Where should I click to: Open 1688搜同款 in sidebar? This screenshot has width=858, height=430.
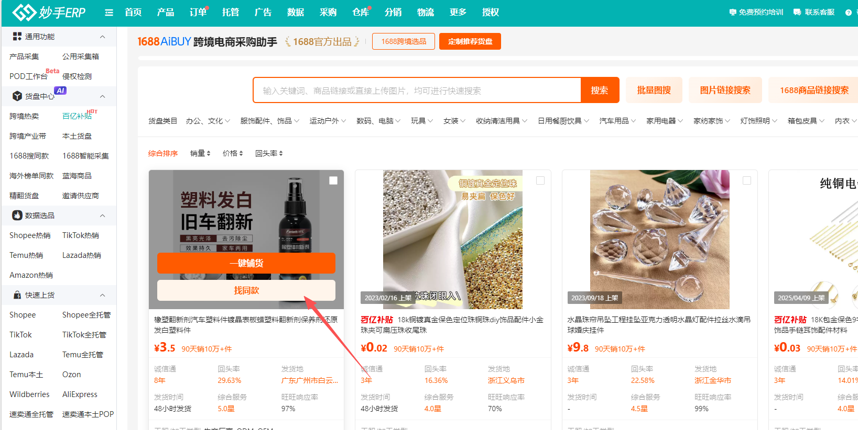(x=29, y=156)
